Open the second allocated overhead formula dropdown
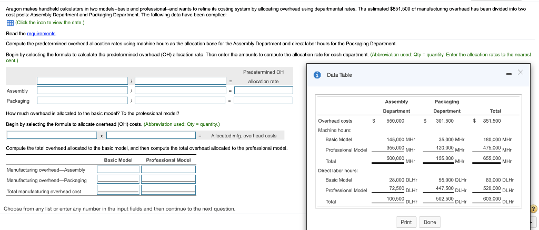The image size is (539, 230). tap(152, 135)
